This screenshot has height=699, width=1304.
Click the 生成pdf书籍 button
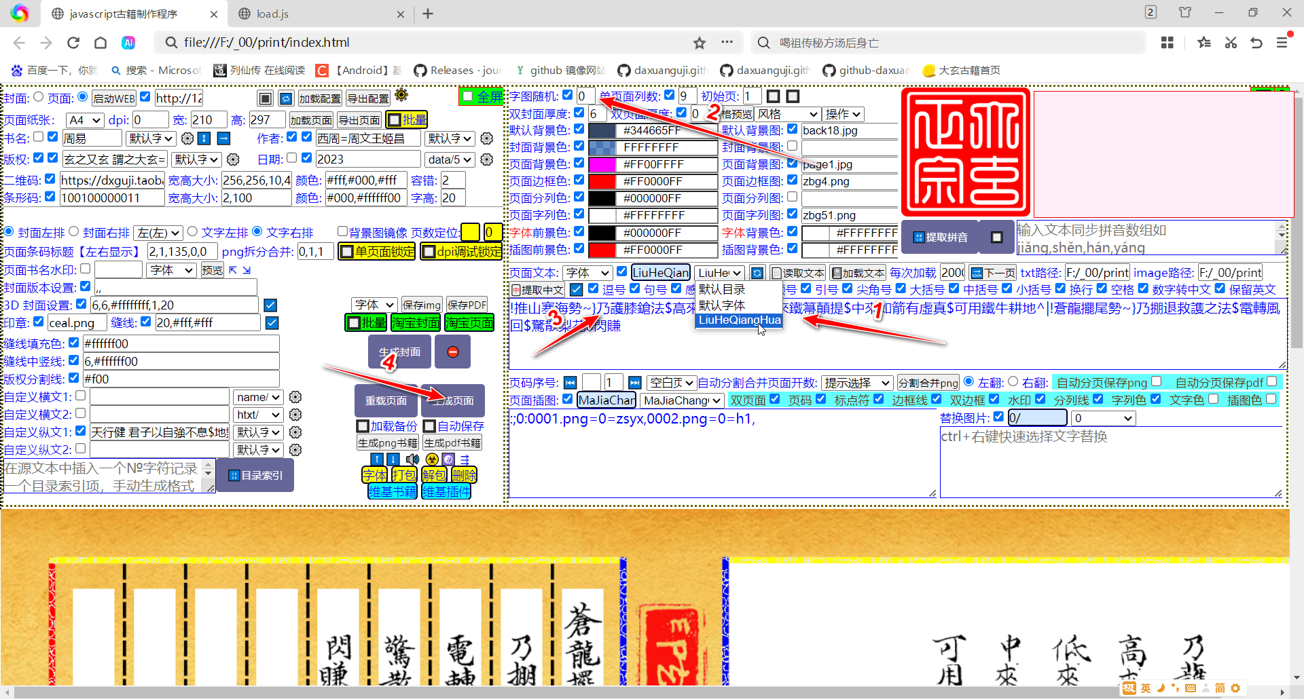point(452,442)
